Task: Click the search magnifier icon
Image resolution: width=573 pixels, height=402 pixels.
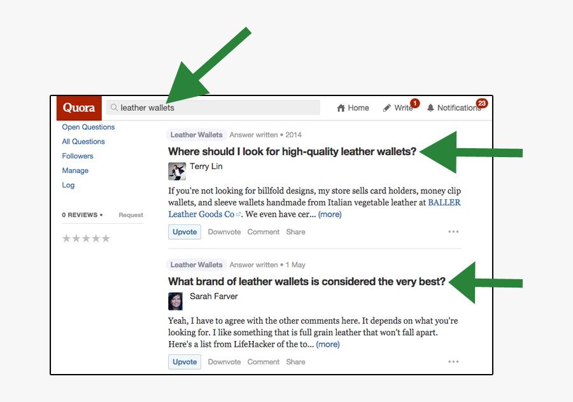Action: click(x=114, y=107)
